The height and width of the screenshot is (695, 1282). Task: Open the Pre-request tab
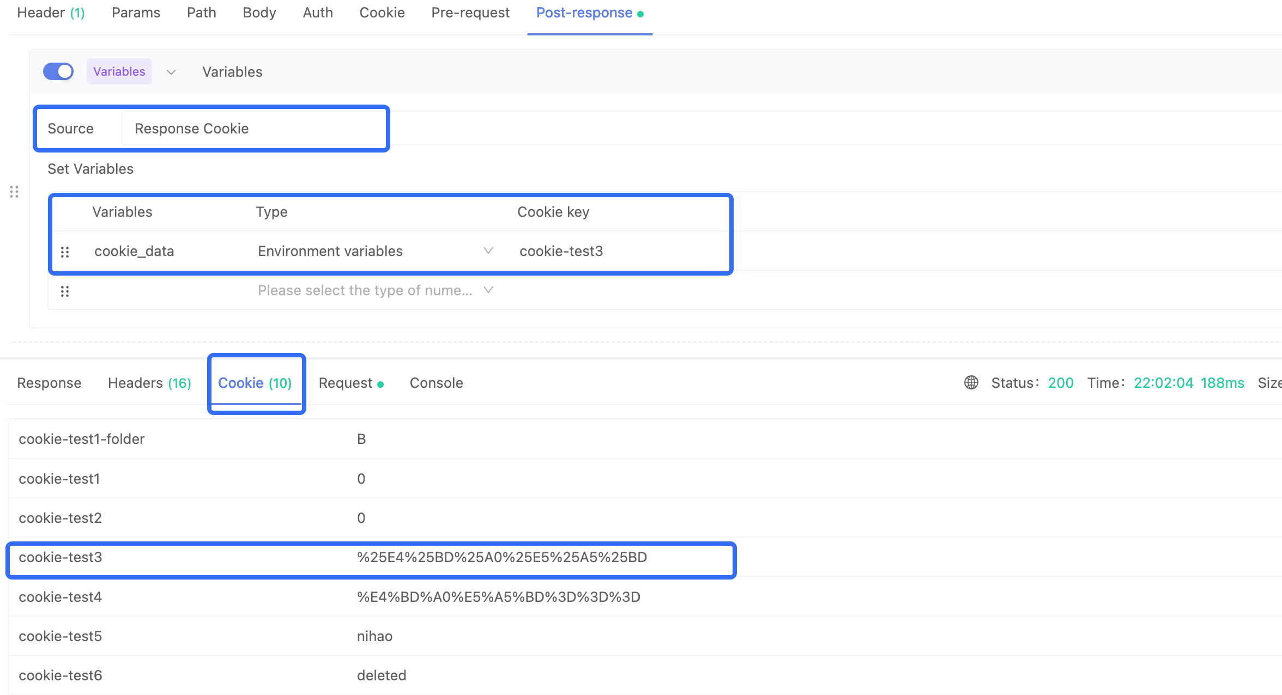[x=470, y=13]
